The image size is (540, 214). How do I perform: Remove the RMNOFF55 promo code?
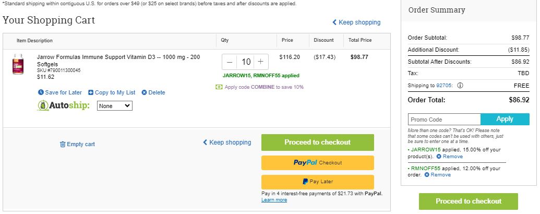437,175
